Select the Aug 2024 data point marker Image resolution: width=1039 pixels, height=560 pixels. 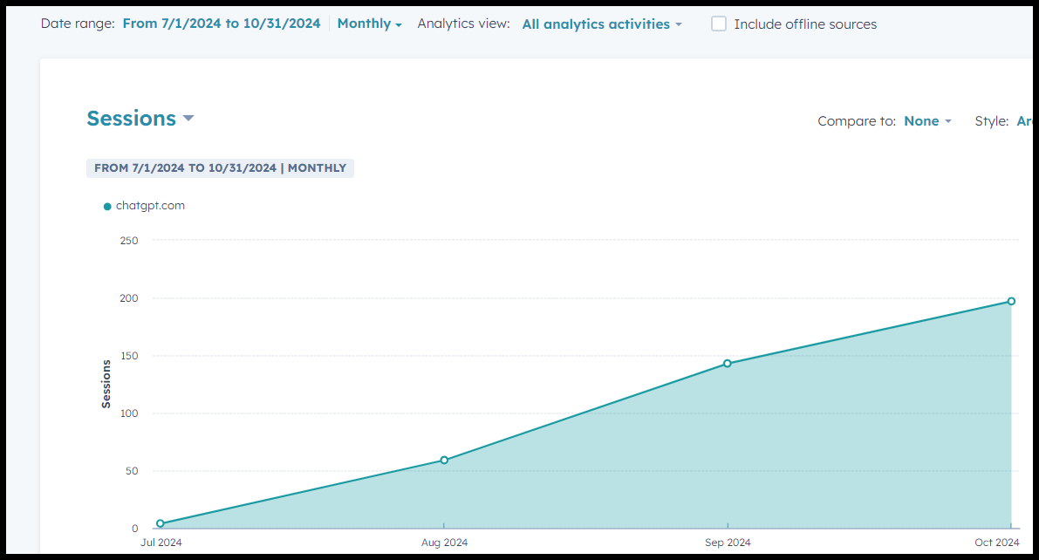click(x=444, y=460)
